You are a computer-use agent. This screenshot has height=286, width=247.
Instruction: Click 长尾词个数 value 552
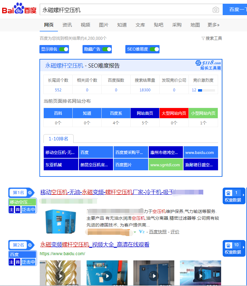click(58, 90)
